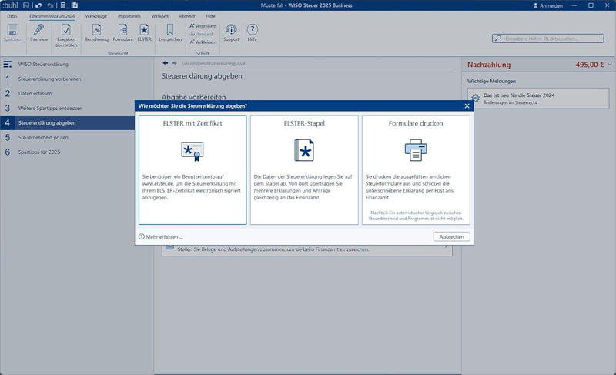The image size is (616, 375).
Task: Click the redo arrow in title bar
Action: 50,5
